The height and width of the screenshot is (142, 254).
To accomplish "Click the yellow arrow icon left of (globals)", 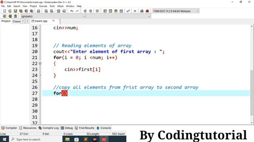I will point(10,16).
